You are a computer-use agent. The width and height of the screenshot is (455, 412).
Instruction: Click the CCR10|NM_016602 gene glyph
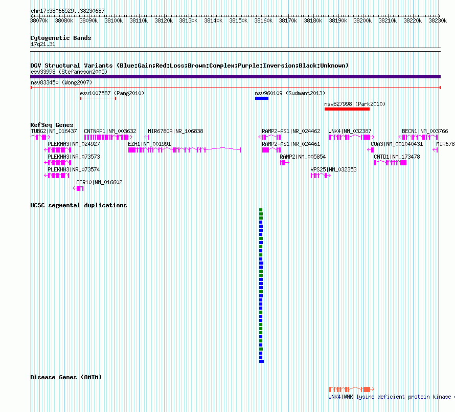[x=78, y=188]
